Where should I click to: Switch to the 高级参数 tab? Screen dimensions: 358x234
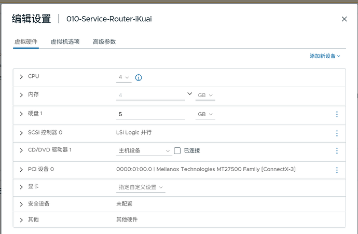[104, 42]
